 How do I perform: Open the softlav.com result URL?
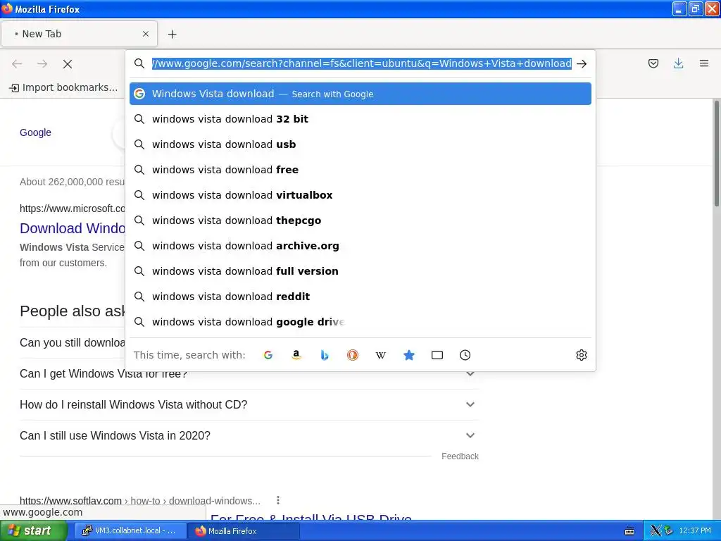point(140,501)
